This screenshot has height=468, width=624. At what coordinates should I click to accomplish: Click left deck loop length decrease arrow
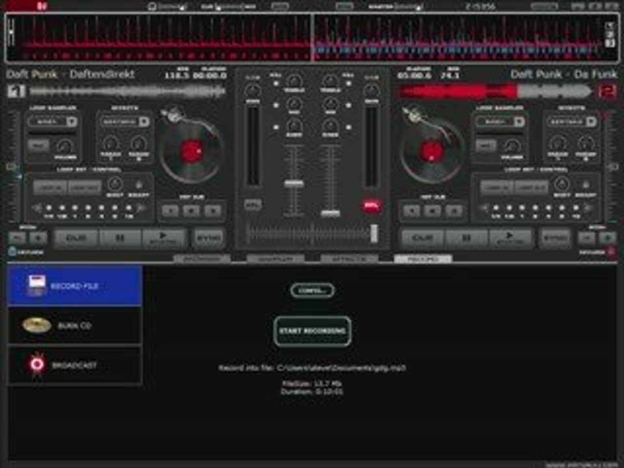[36, 208]
